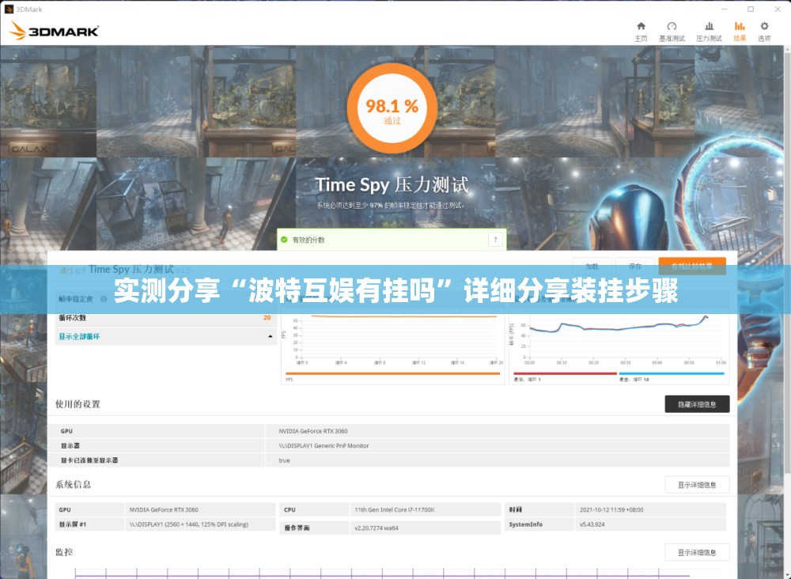
Task: Click the 2560 × 1440 display scaling value
Action: coord(189,524)
